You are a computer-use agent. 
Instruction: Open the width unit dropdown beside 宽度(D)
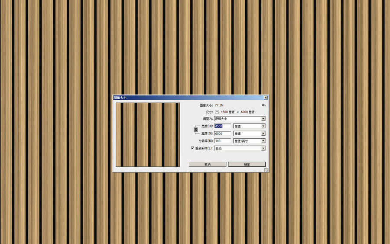(249, 126)
